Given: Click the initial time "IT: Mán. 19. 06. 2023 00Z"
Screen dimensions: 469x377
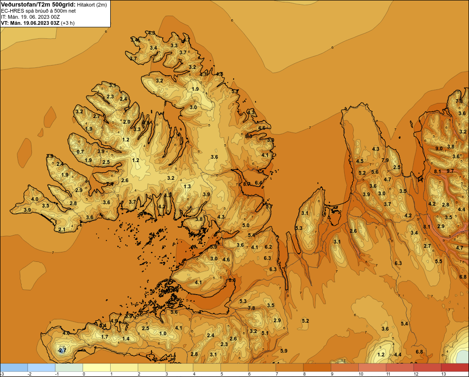Looking at the screenshot, I should (30, 17).
